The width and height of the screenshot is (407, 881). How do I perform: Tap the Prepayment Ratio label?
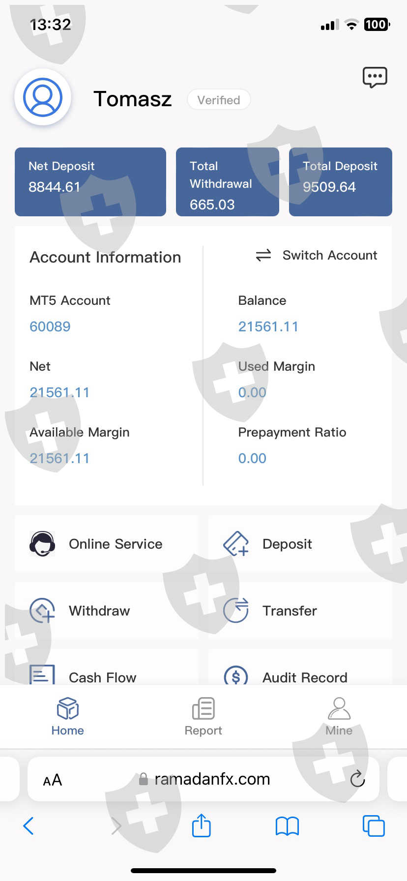coord(292,432)
